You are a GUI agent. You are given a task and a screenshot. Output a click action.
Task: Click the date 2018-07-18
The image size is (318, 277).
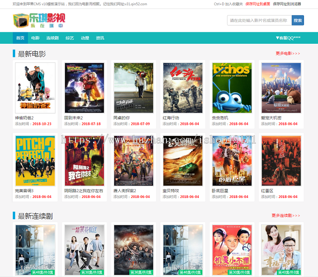pos(91,124)
